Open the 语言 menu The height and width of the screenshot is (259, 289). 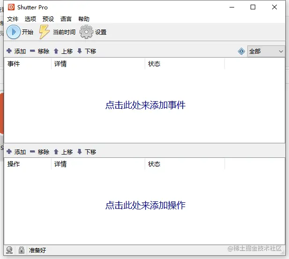66,19
